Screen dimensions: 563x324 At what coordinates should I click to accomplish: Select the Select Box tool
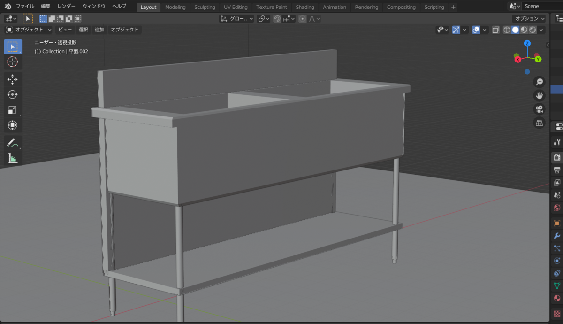[13, 46]
